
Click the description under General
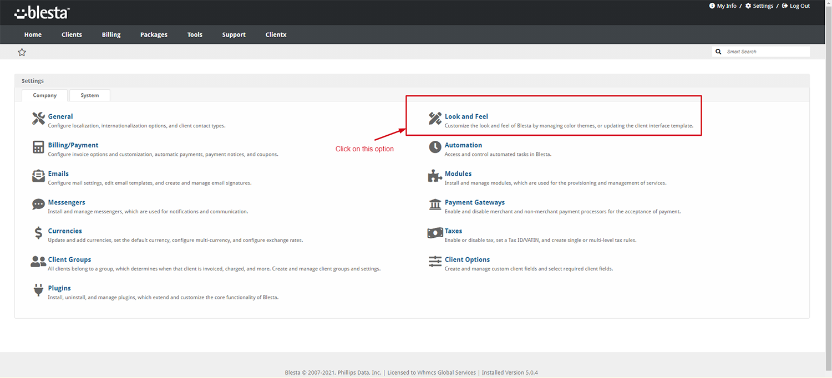tap(137, 126)
